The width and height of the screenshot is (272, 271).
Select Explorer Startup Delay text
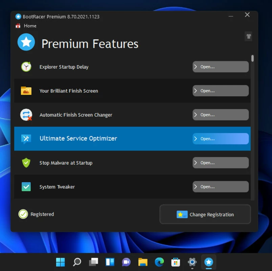coord(64,67)
